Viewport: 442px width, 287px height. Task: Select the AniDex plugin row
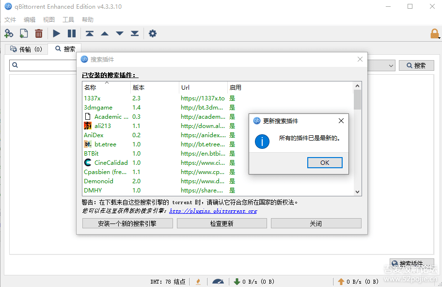217,135
